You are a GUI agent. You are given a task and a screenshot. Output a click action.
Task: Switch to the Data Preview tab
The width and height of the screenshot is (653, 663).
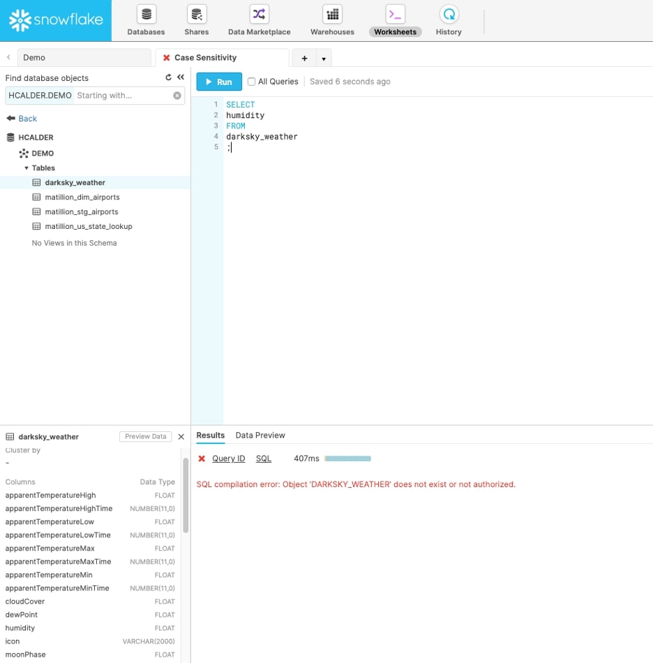point(260,435)
